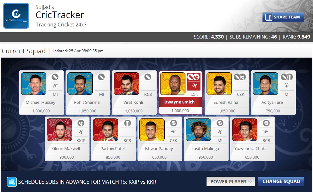Open the Power Player dropdown
The image size is (313, 192).
coord(231,181)
